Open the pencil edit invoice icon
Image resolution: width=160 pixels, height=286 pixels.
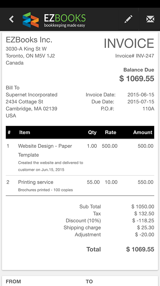[128, 19]
